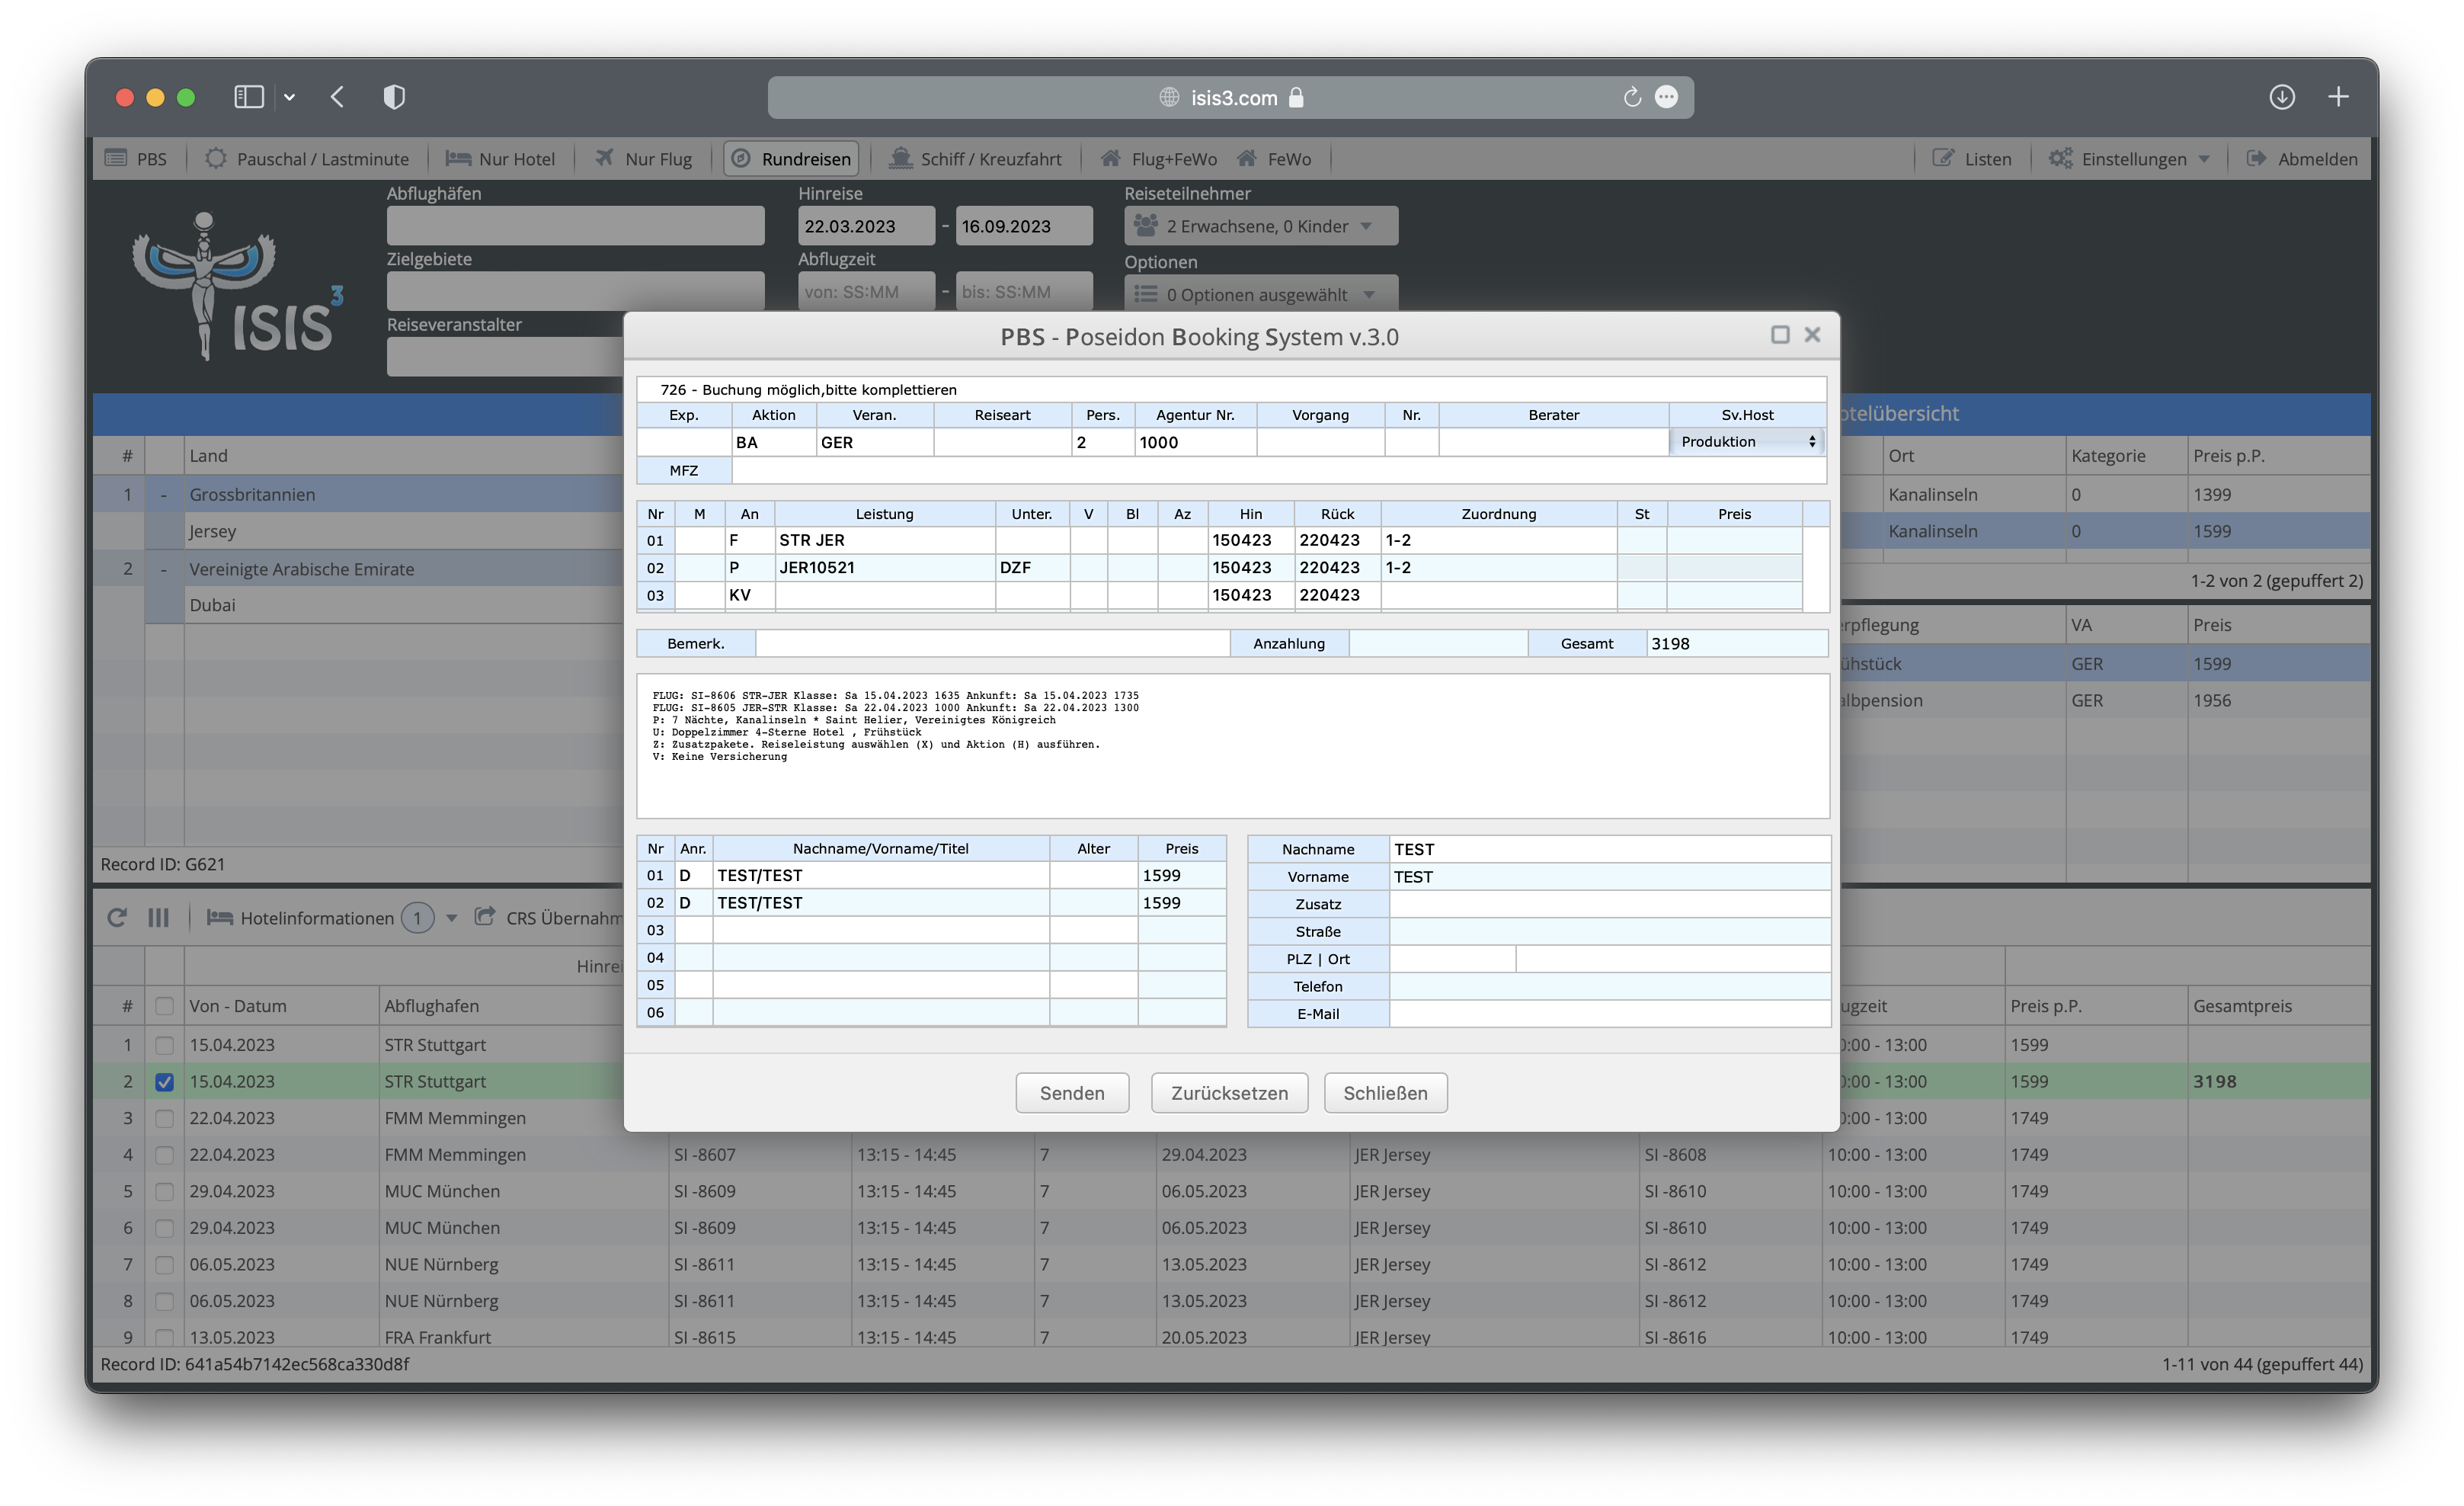Click the Safari sidebar toggle icon
Screen dimensions: 2464x1506
(x=249, y=97)
